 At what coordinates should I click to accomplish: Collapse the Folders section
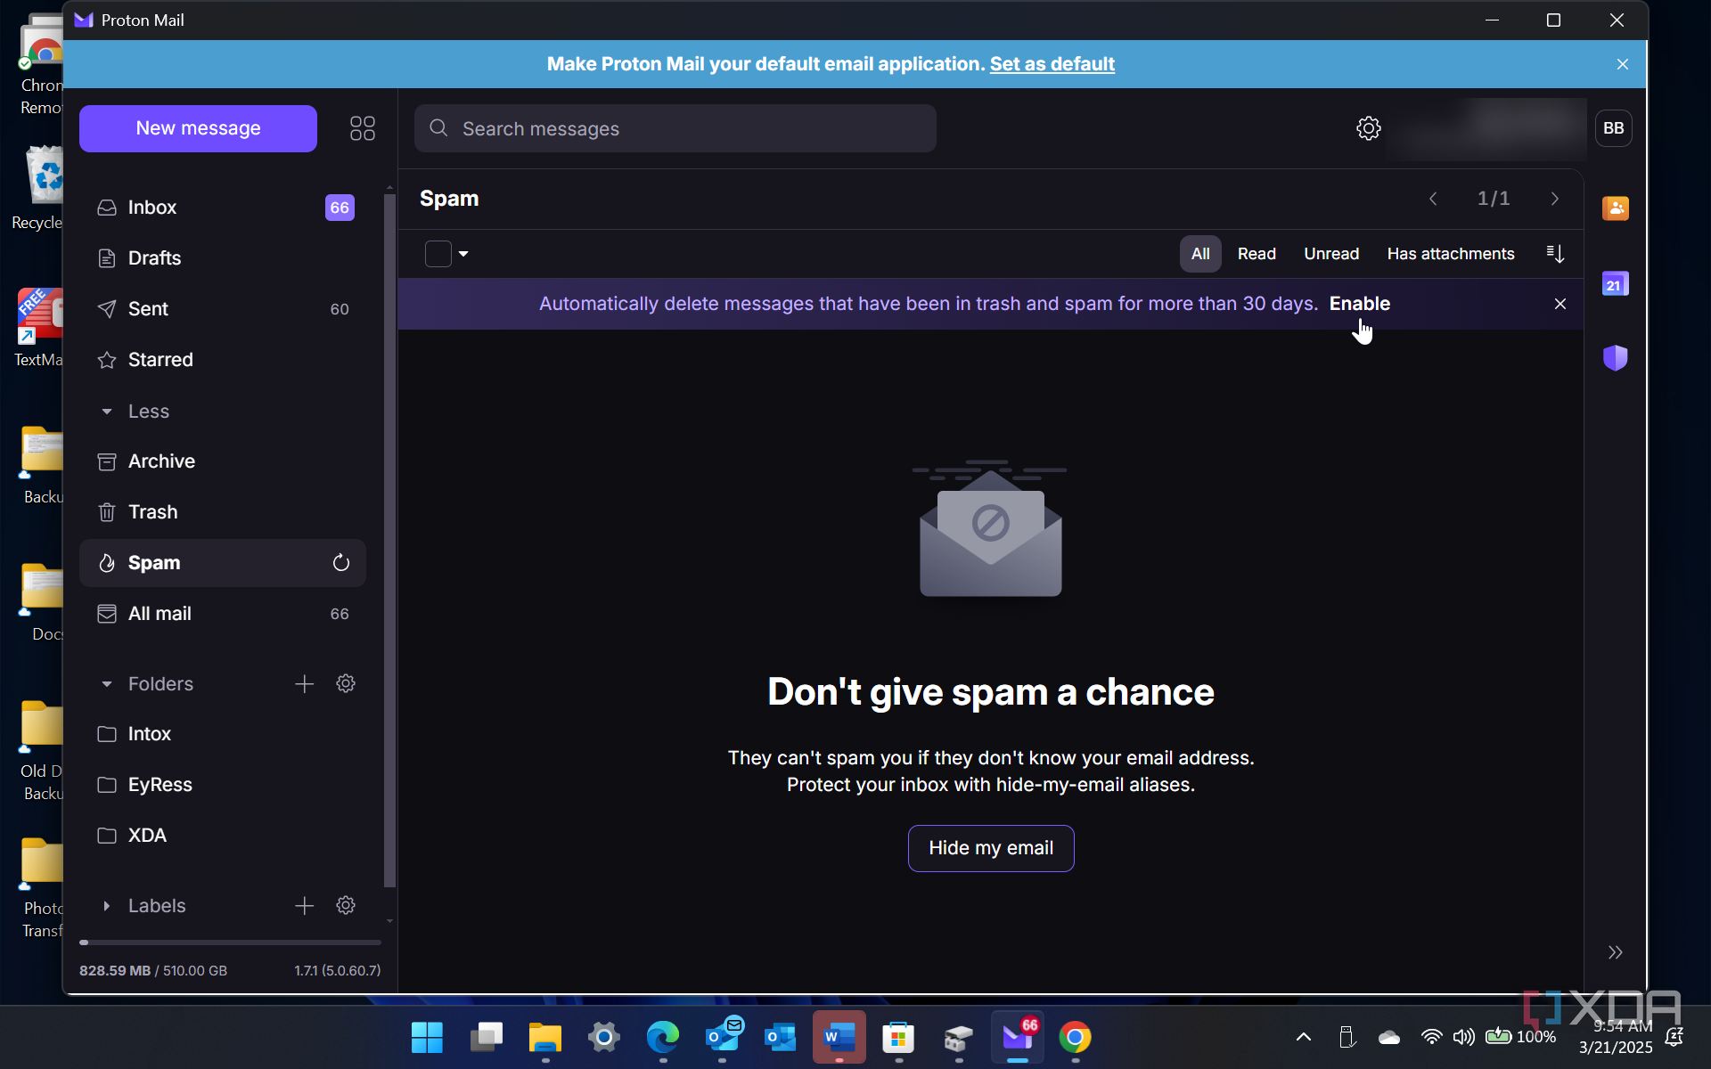coord(106,684)
